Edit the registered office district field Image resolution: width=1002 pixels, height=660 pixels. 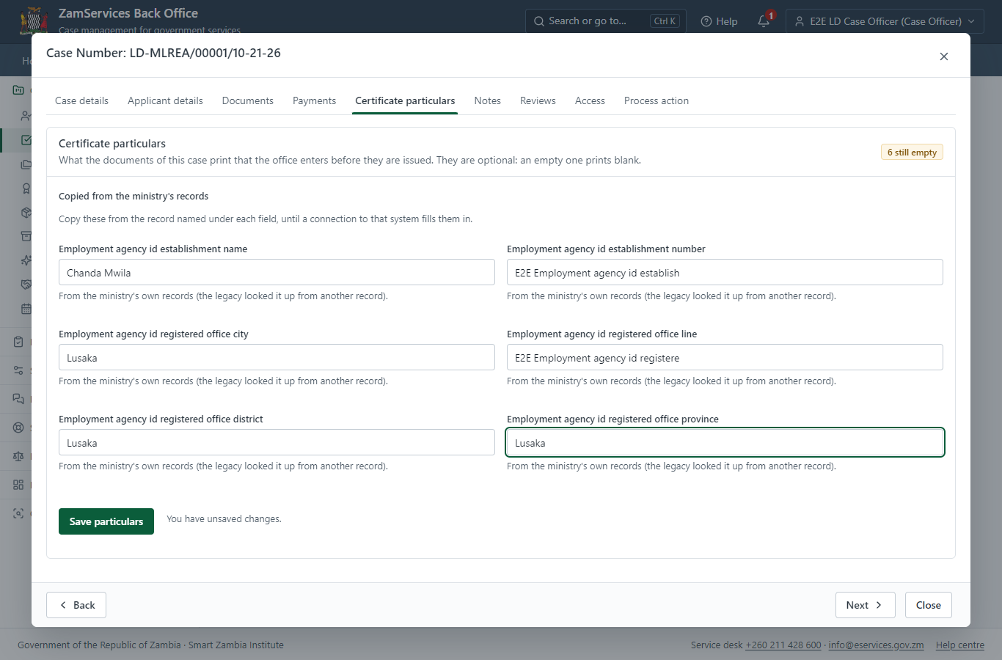coord(277,442)
